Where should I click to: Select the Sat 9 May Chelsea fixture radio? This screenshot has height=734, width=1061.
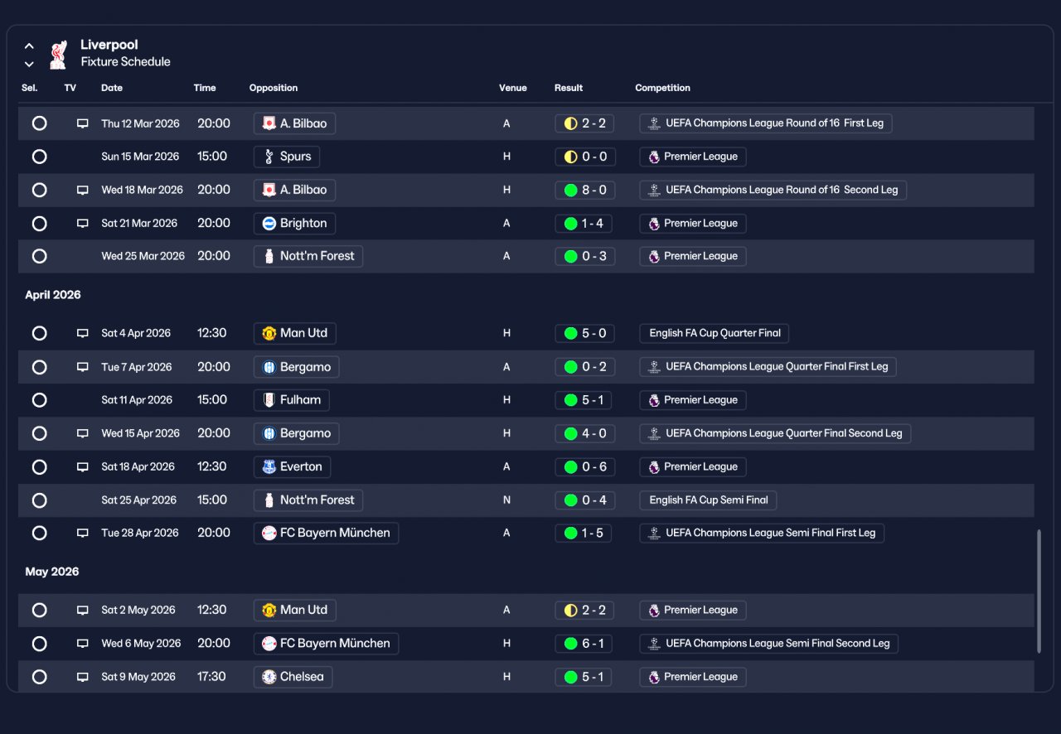pos(39,677)
